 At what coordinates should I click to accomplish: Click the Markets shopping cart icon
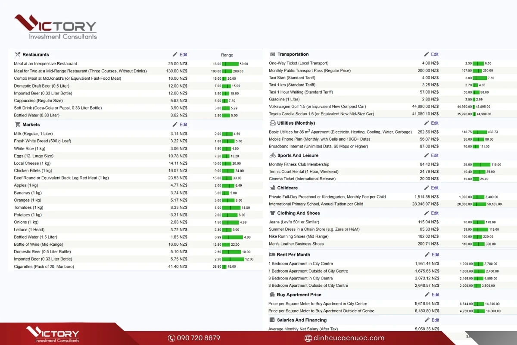click(x=18, y=125)
